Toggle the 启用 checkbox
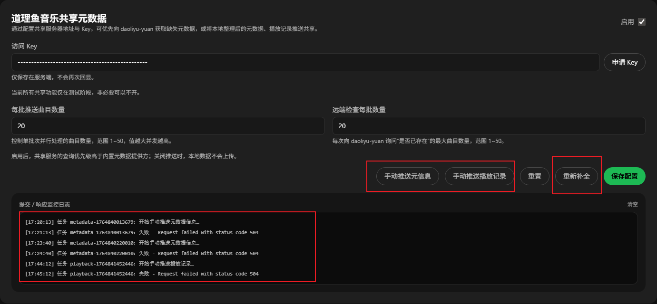This screenshot has width=657, height=304. click(642, 22)
